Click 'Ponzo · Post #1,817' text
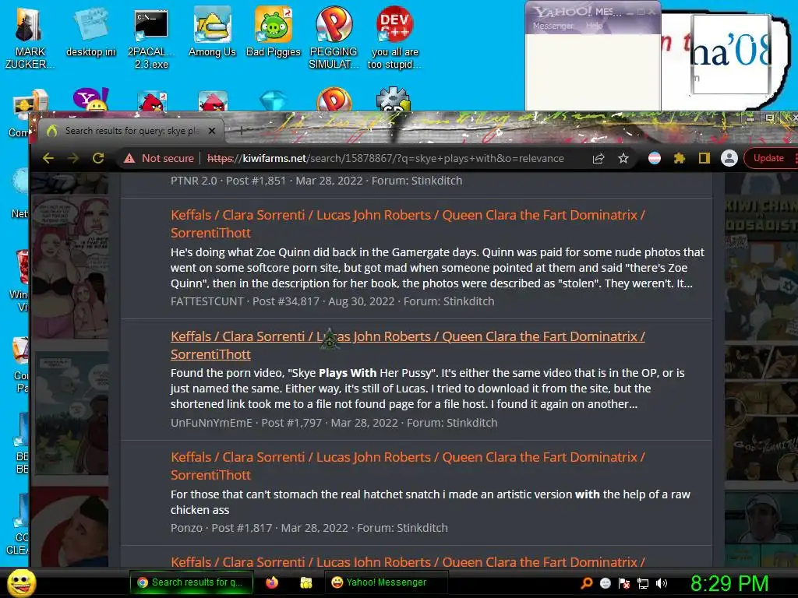 [x=221, y=528]
